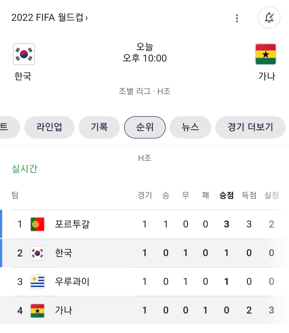This screenshot has height=333, width=289.
Task: Tap the partially hidden tab at left edge
Action: pos(8,127)
